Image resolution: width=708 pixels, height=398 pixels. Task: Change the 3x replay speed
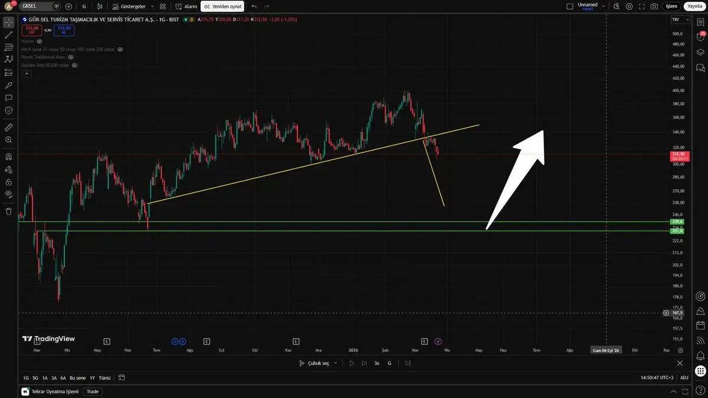coord(377,363)
